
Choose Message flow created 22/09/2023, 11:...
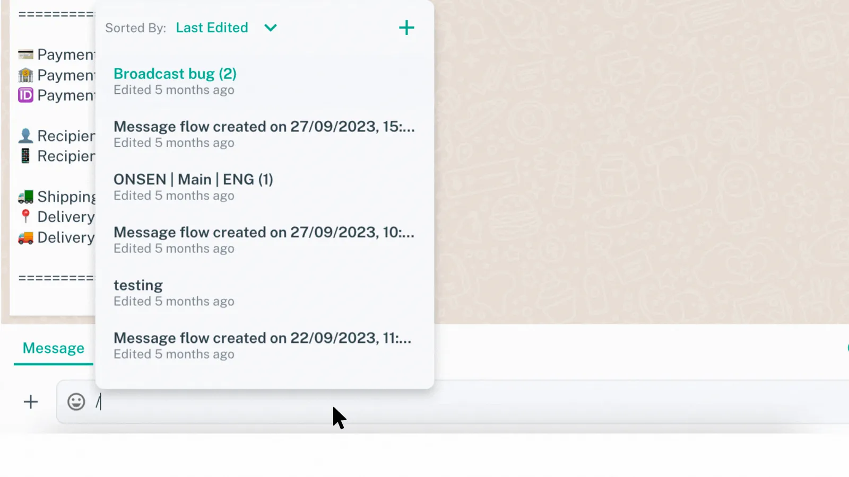point(262,338)
